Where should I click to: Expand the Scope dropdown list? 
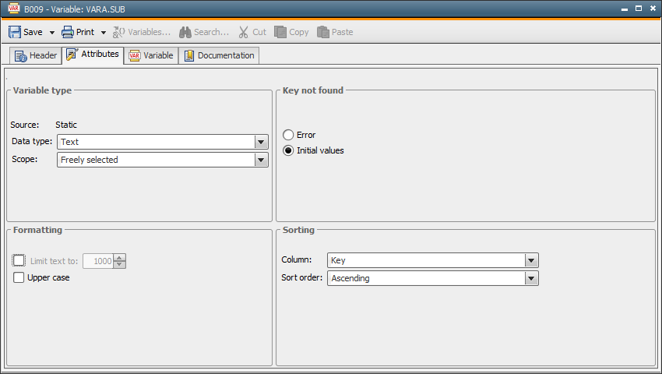[x=261, y=160]
